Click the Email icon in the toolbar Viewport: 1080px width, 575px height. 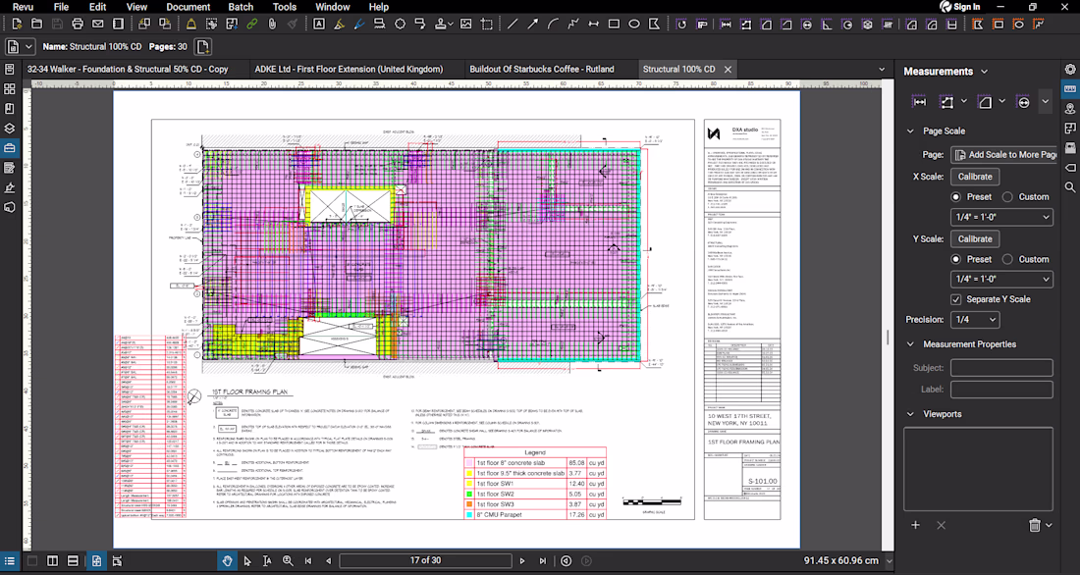[96, 24]
